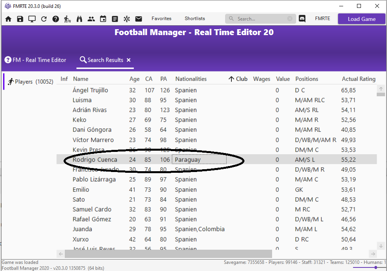The image size is (387, 271).
Task: Close the Search Results tab
Action: pos(129,60)
